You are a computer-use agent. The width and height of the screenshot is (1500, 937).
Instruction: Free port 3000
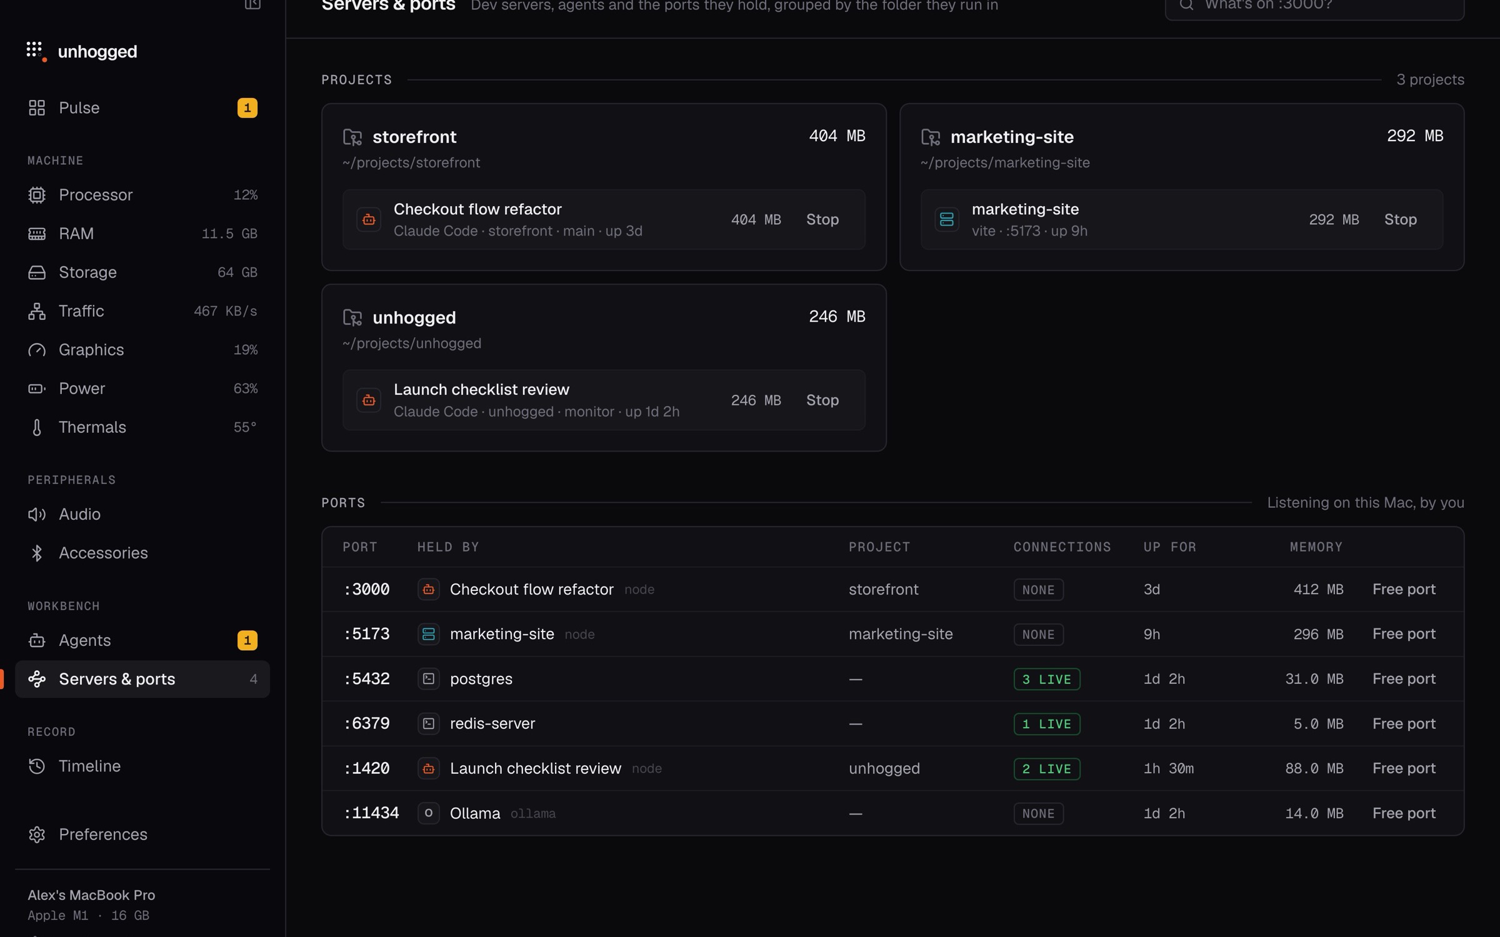click(x=1404, y=589)
